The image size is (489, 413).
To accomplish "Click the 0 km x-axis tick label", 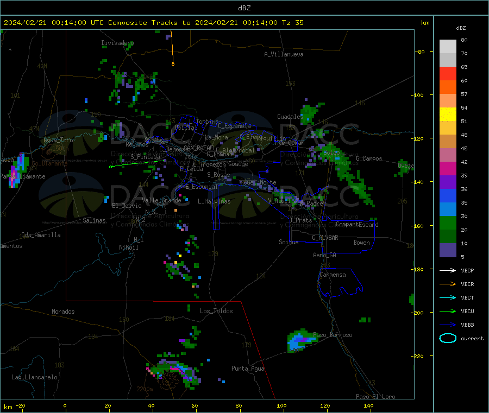I will [65, 405].
